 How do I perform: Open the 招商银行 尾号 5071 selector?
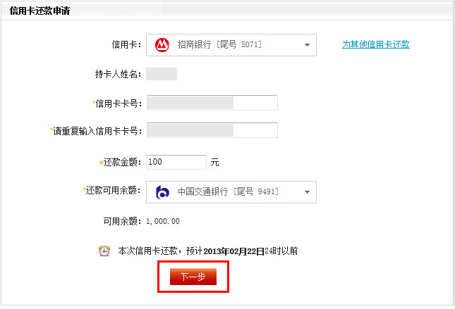231,45
